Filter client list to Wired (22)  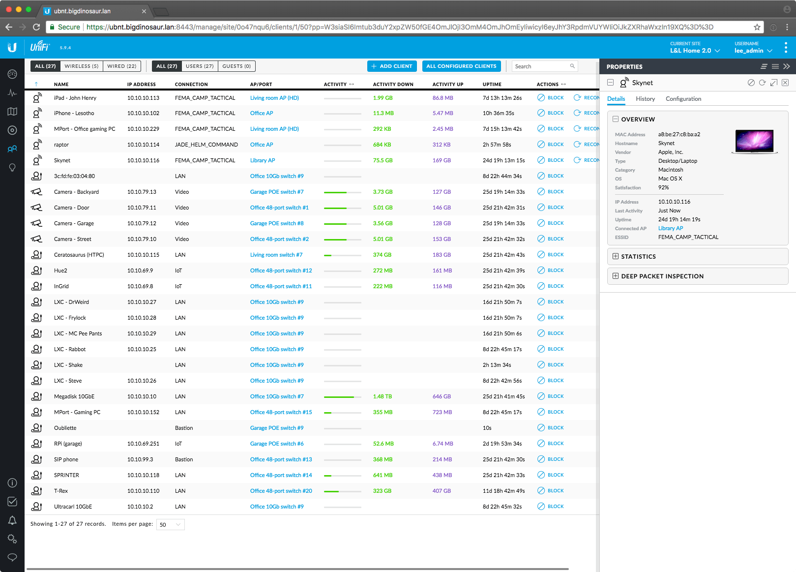coord(121,66)
